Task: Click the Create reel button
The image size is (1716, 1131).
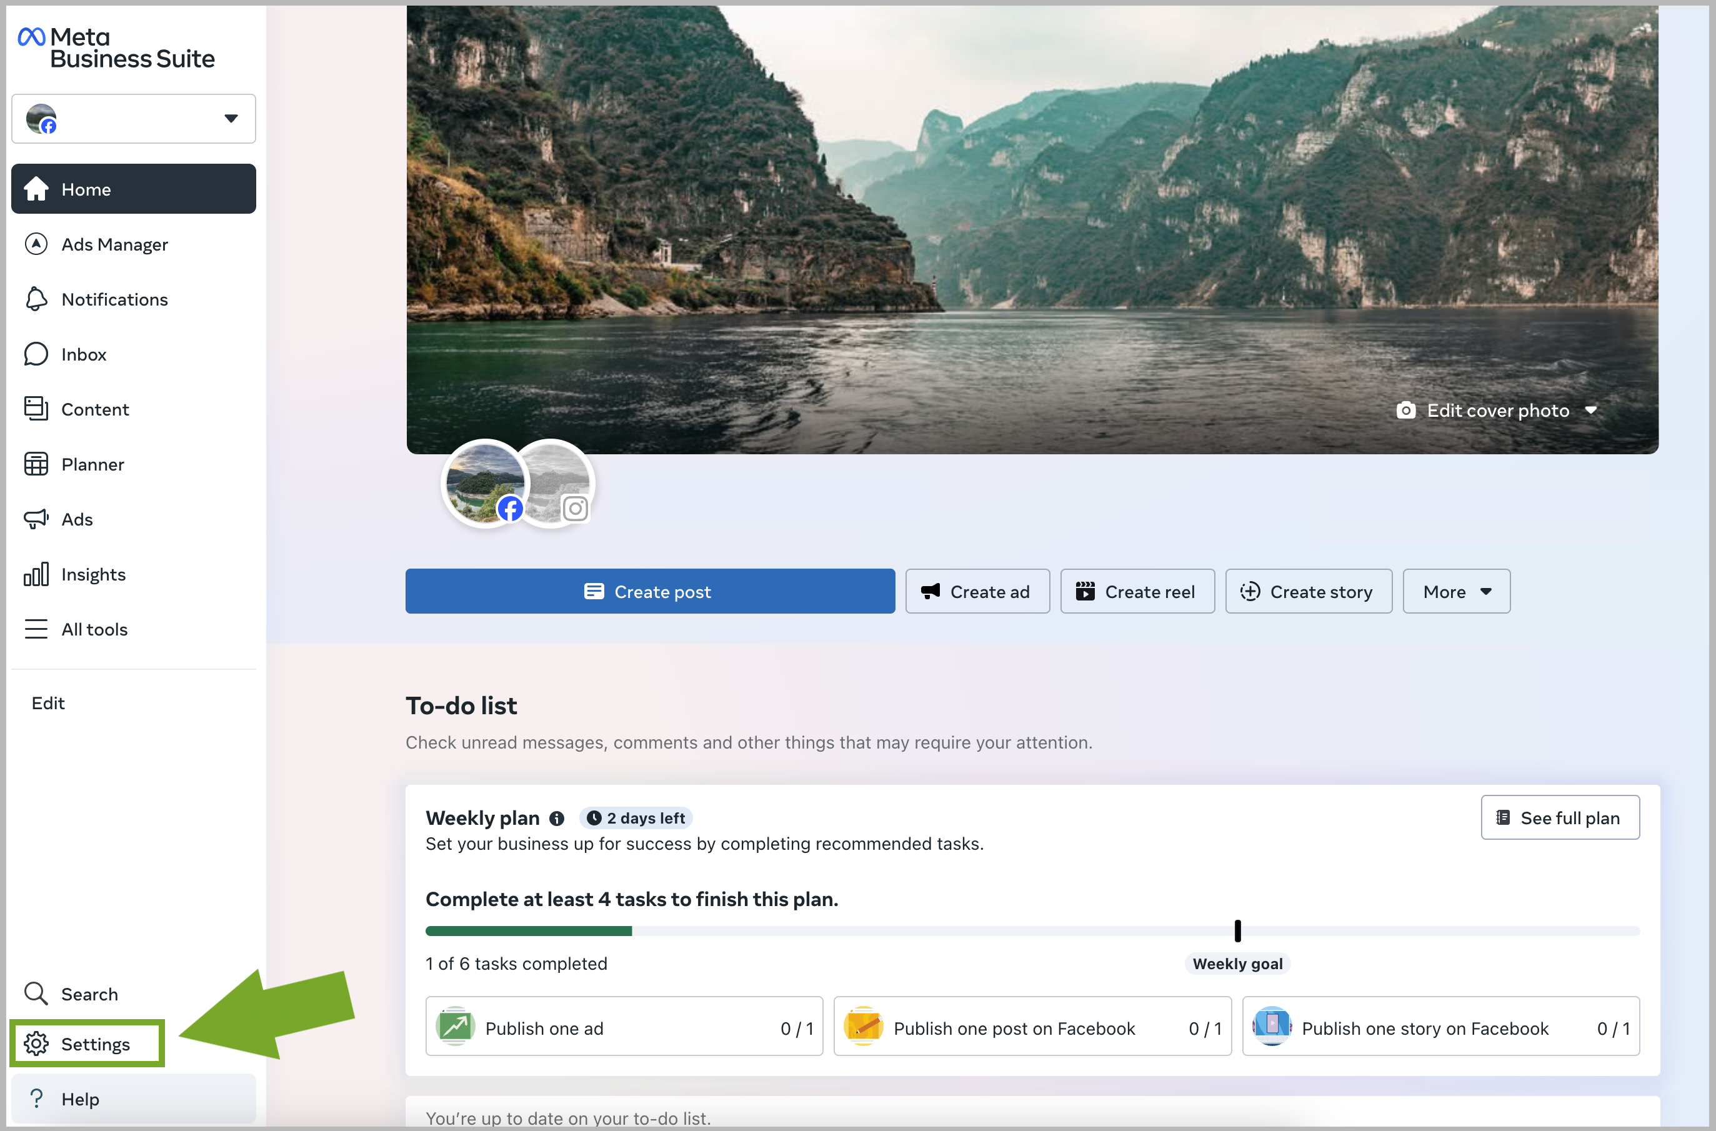Action: coord(1137,592)
